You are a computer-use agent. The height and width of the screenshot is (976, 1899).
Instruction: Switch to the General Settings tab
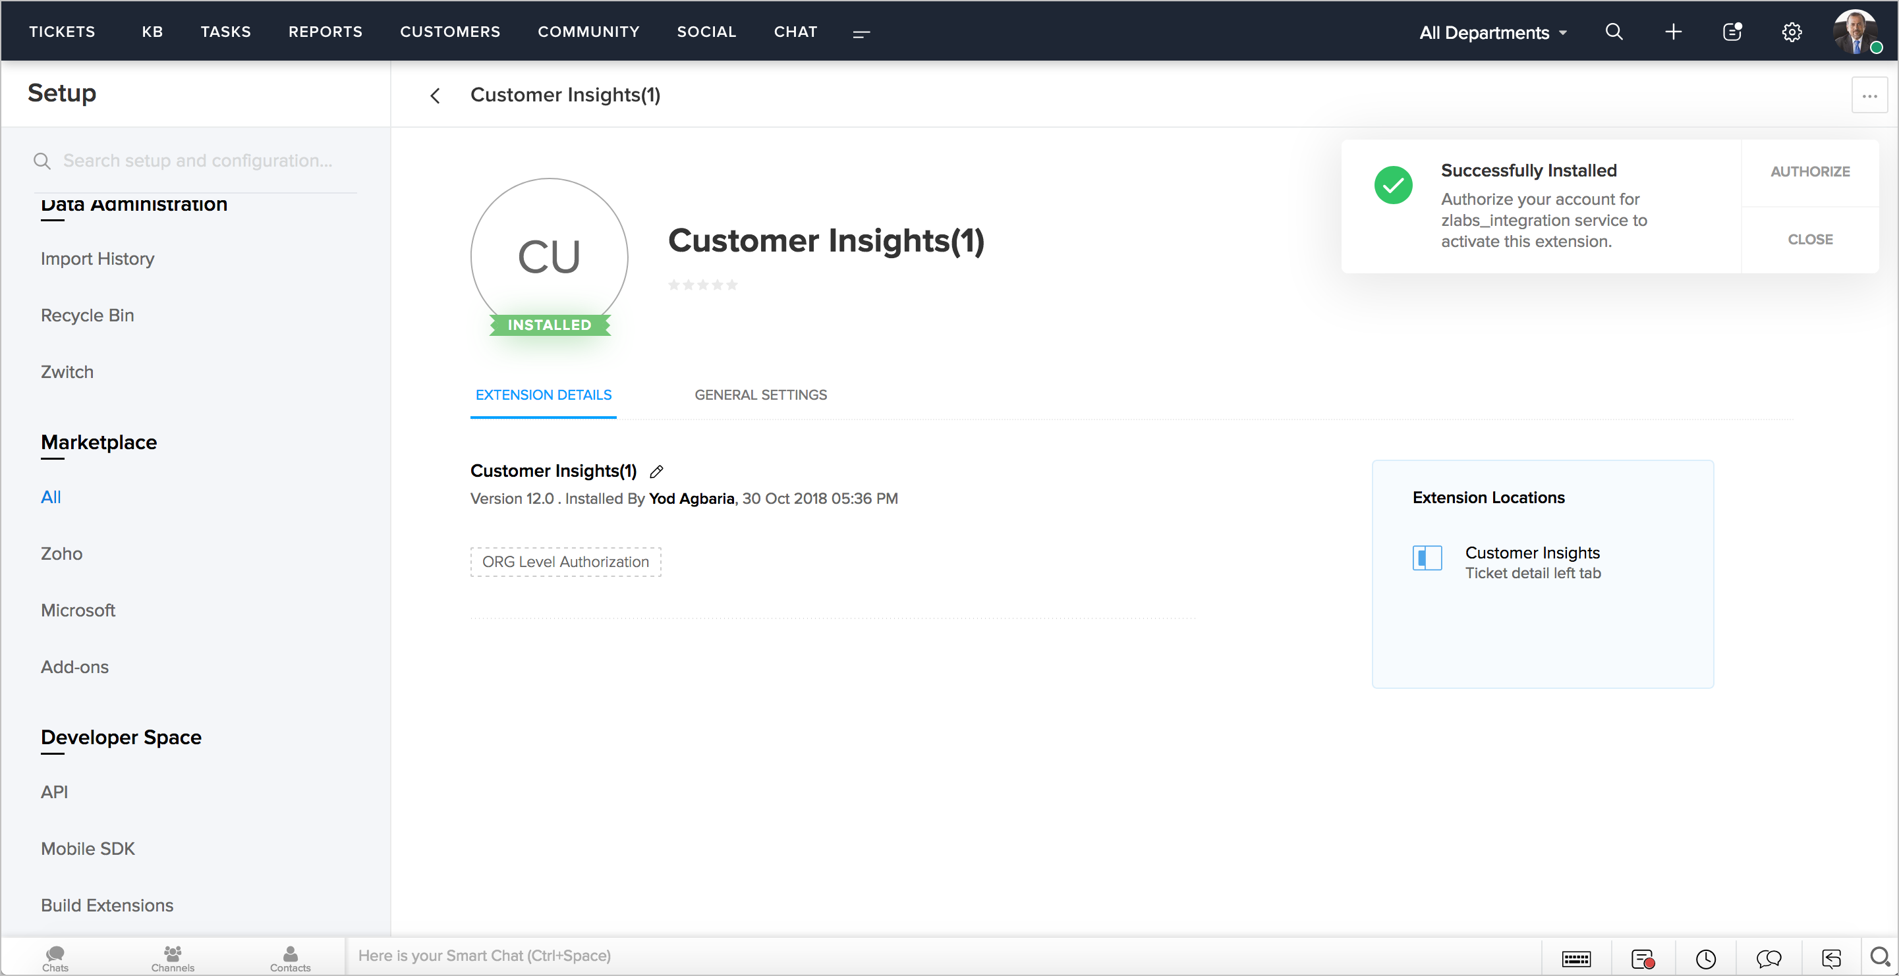click(x=760, y=395)
